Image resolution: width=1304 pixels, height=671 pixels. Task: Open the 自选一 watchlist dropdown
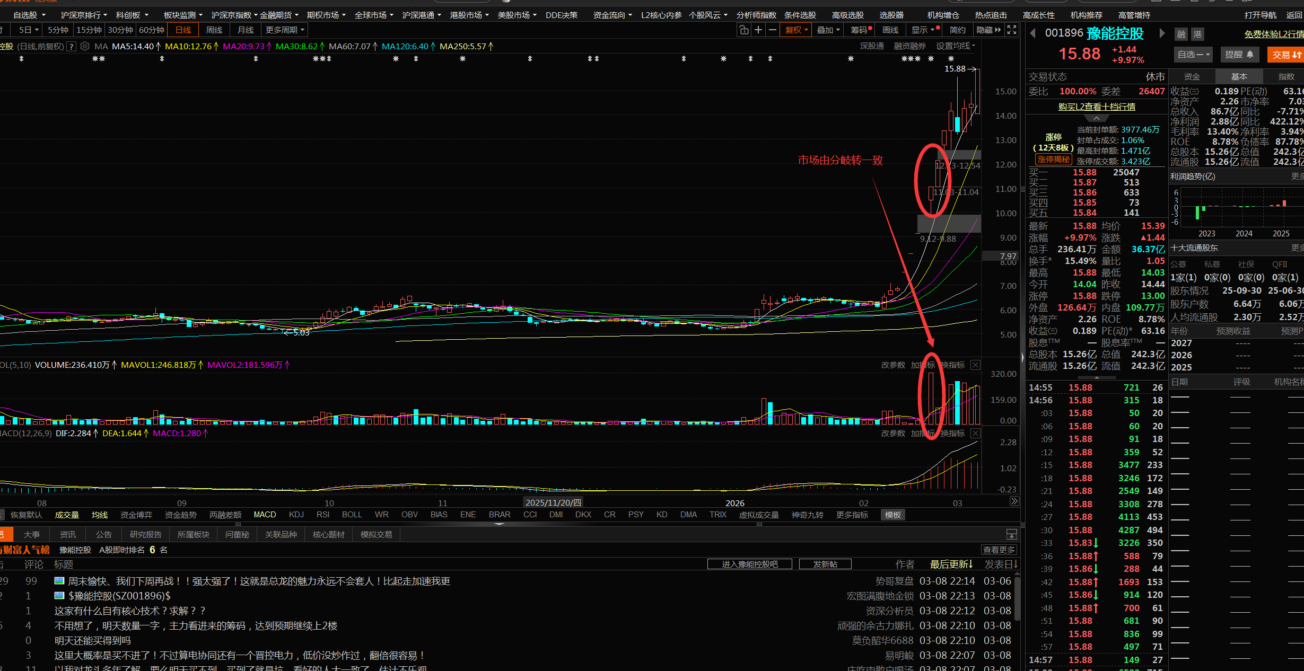coord(1193,55)
